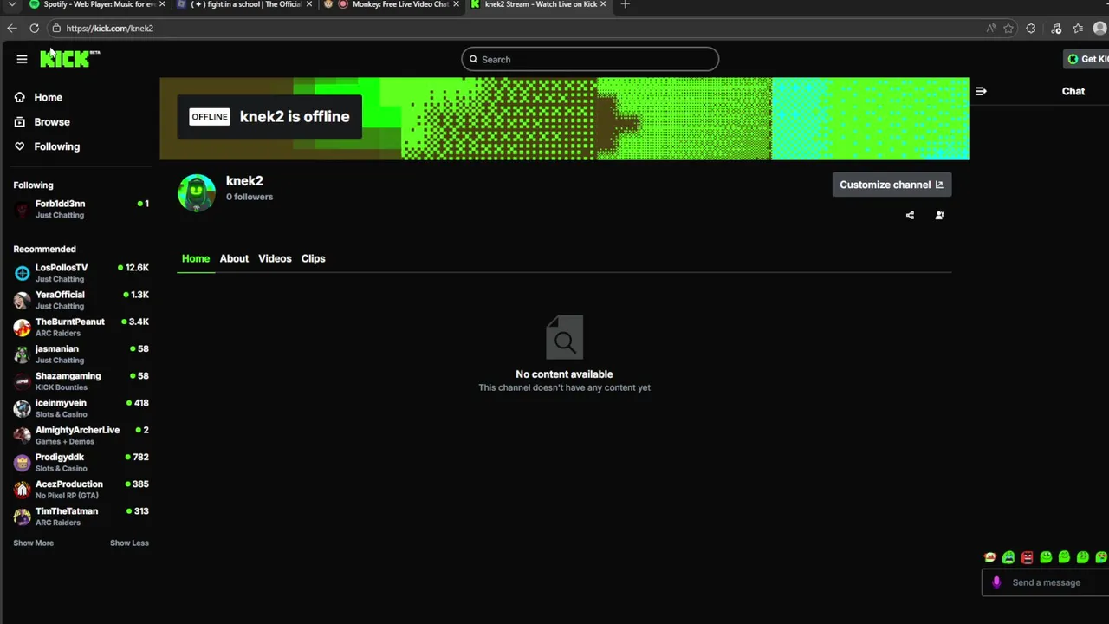
Task: Open TimTheTatman recommended channel
Action: point(81,517)
